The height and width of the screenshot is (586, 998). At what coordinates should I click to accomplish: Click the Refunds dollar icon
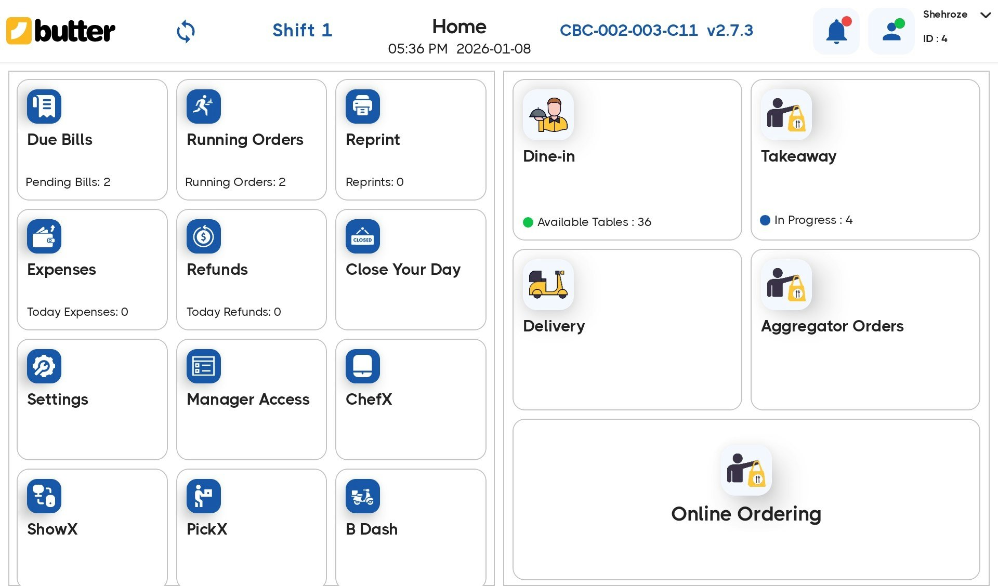[203, 236]
